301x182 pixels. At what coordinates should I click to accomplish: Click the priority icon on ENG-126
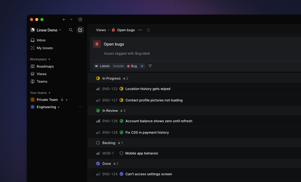coord(98,121)
